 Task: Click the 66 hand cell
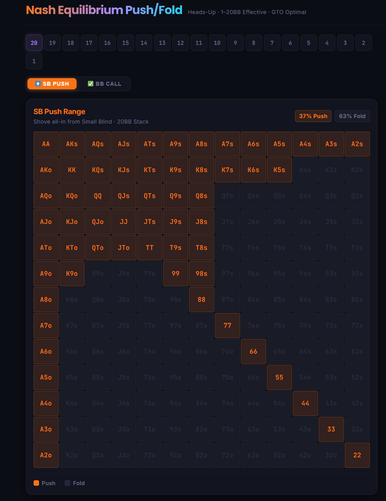tap(254, 351)
